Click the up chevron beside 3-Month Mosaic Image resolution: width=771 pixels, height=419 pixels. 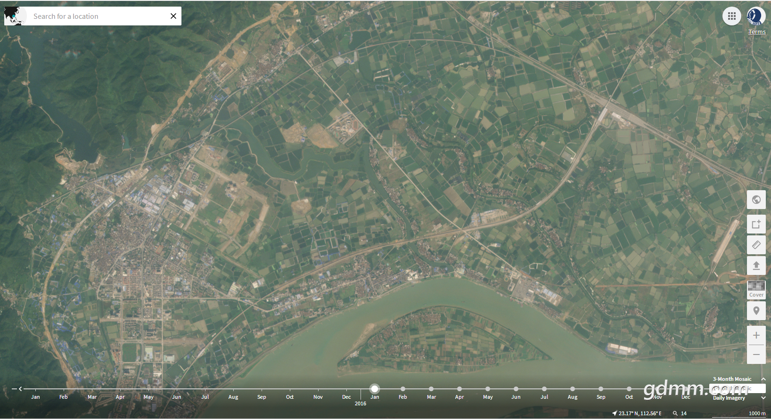pyautogui.click(x=763, y=379)
